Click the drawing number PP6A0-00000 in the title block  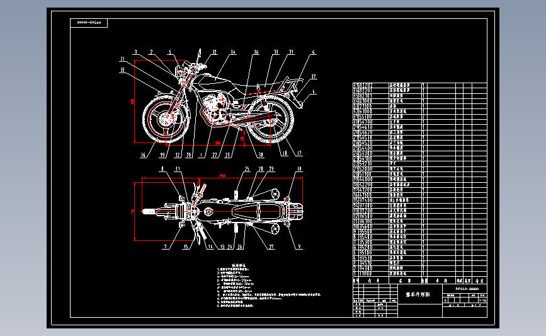point(467,289)
